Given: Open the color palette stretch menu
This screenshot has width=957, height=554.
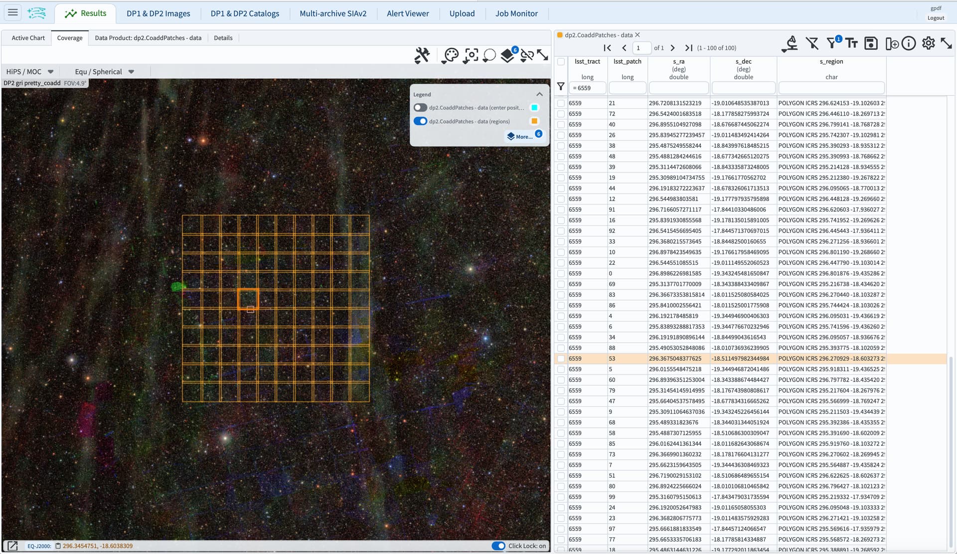Looking at the screenshot, I should pyautogui.click(x=450, y=55).
